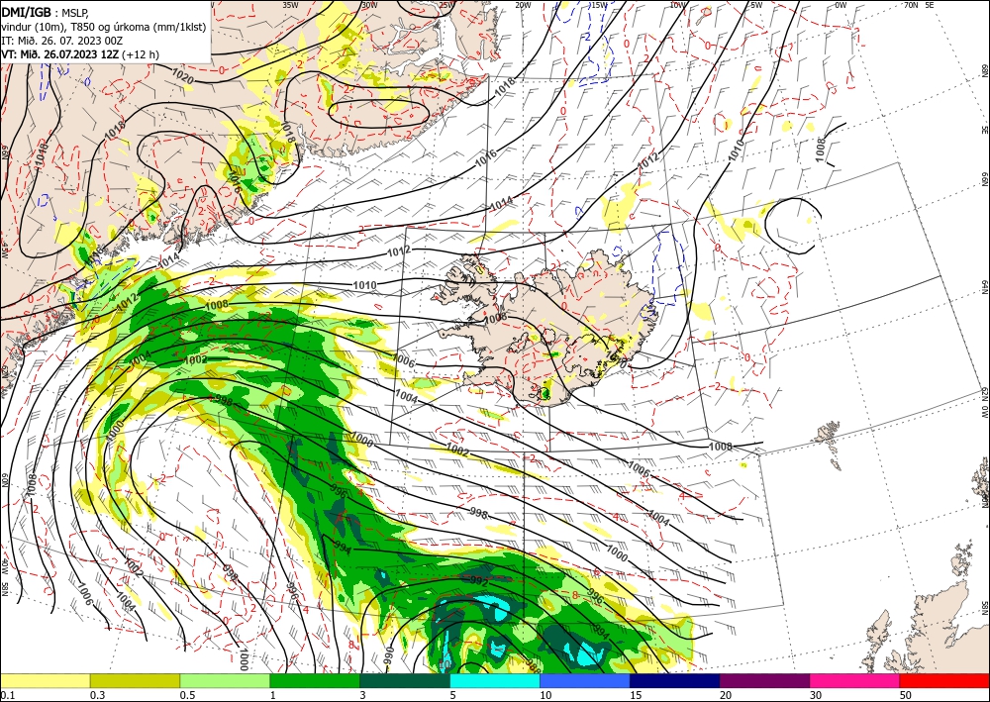
Task: Click the '990' isobar label near bottom
Action: pos(389,655)
